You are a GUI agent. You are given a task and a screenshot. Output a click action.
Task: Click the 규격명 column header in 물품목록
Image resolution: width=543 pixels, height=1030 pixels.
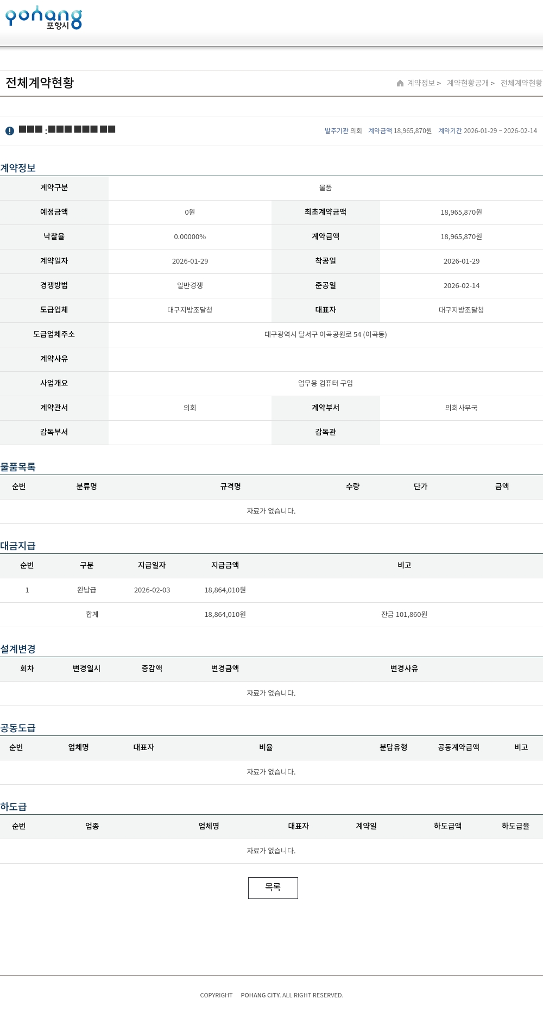click(x=230, y=487)
